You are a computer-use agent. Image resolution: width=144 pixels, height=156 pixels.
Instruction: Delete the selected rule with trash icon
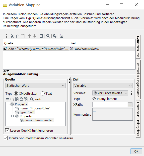click(x=41, y=36)
